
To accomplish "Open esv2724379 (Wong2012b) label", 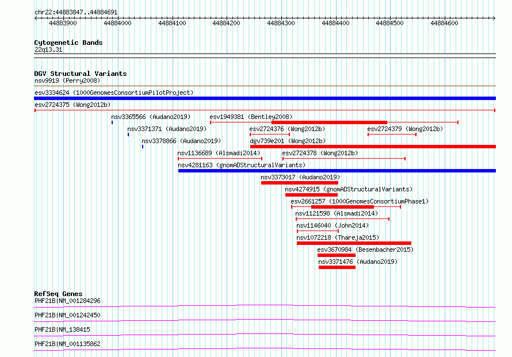I will 405,129.
